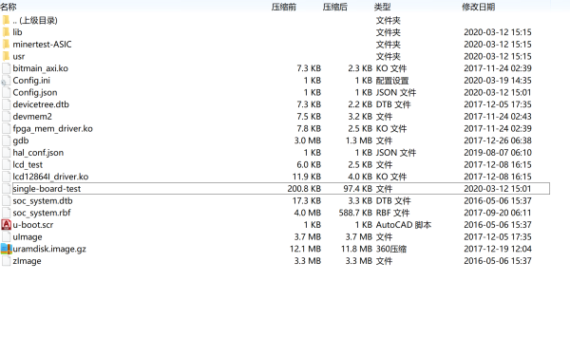
Task: Select the 'u-boot.scr' file name
Action: point(33,224)
